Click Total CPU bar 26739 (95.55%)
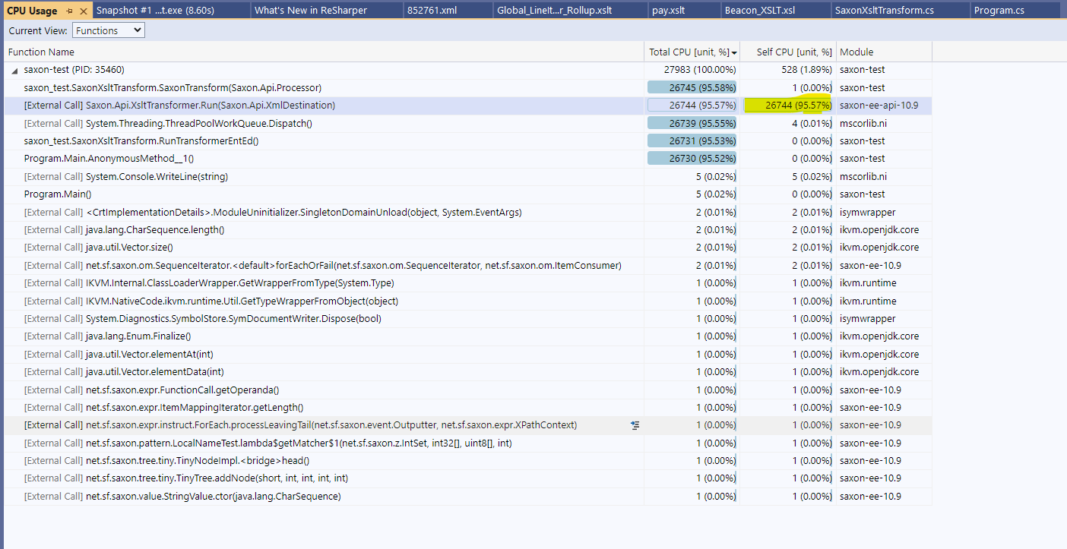 [692, 123]
